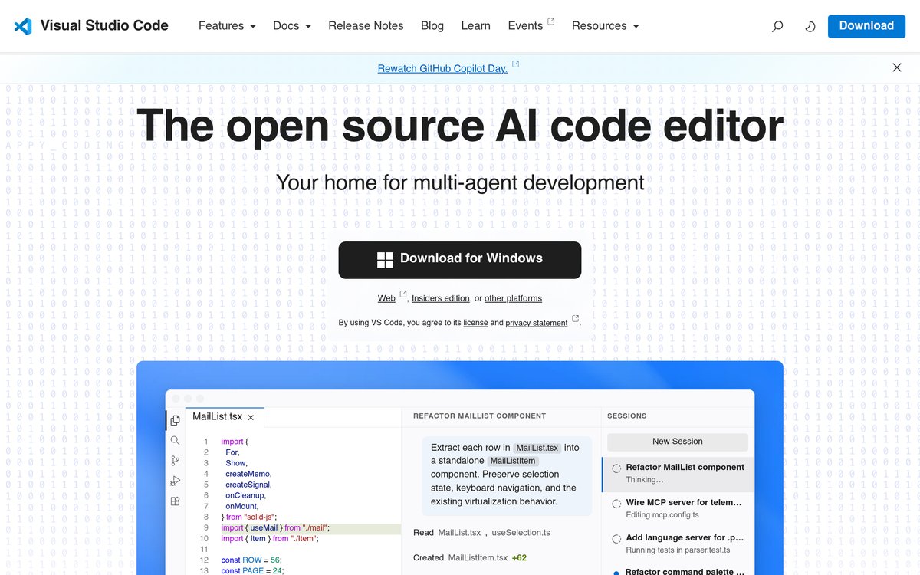Image resolution: width=920 pixels, height=575 pixels.
Task: Select the Add language server session
Action: tap(678, 544)
